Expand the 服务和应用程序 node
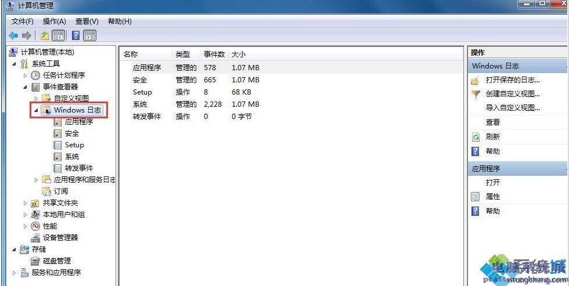Image resolution: width=569 pixels, height=286 pixels. (14, 273)
